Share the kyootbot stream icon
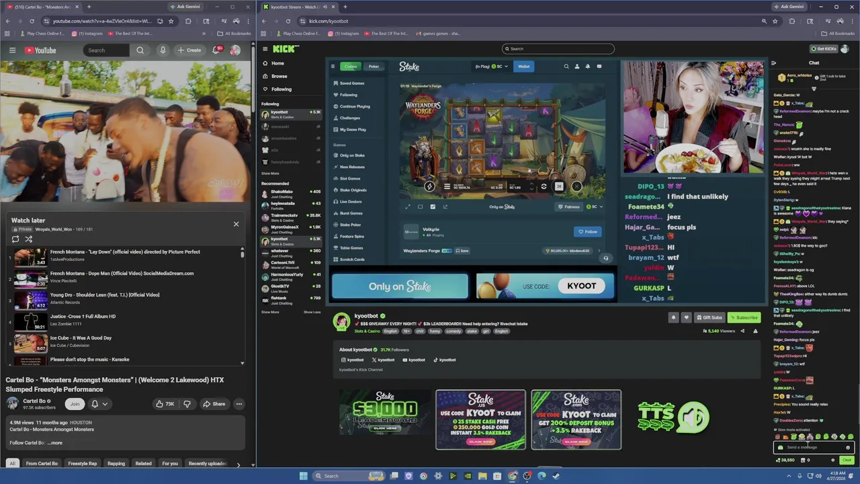The image size is (860, 484). (x=742, y=331)
